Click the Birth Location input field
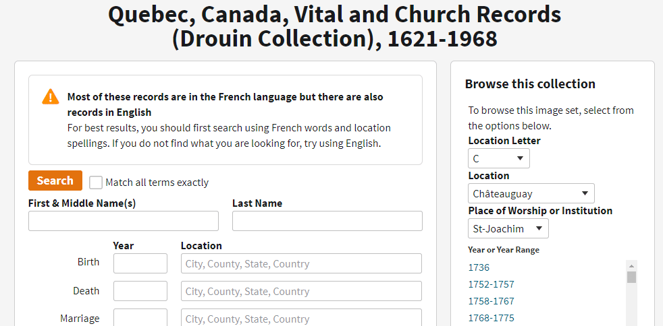 (302, 263)
